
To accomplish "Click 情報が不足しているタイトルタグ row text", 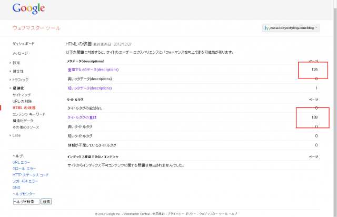I will coord(92,145).
